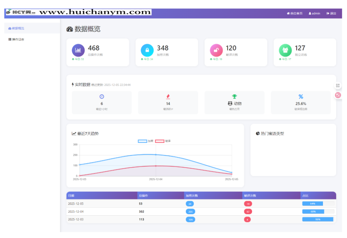The image size is (347, 238).
Task: Toggle the blue 加密 legend series in chart
Action: pos(142,141)
